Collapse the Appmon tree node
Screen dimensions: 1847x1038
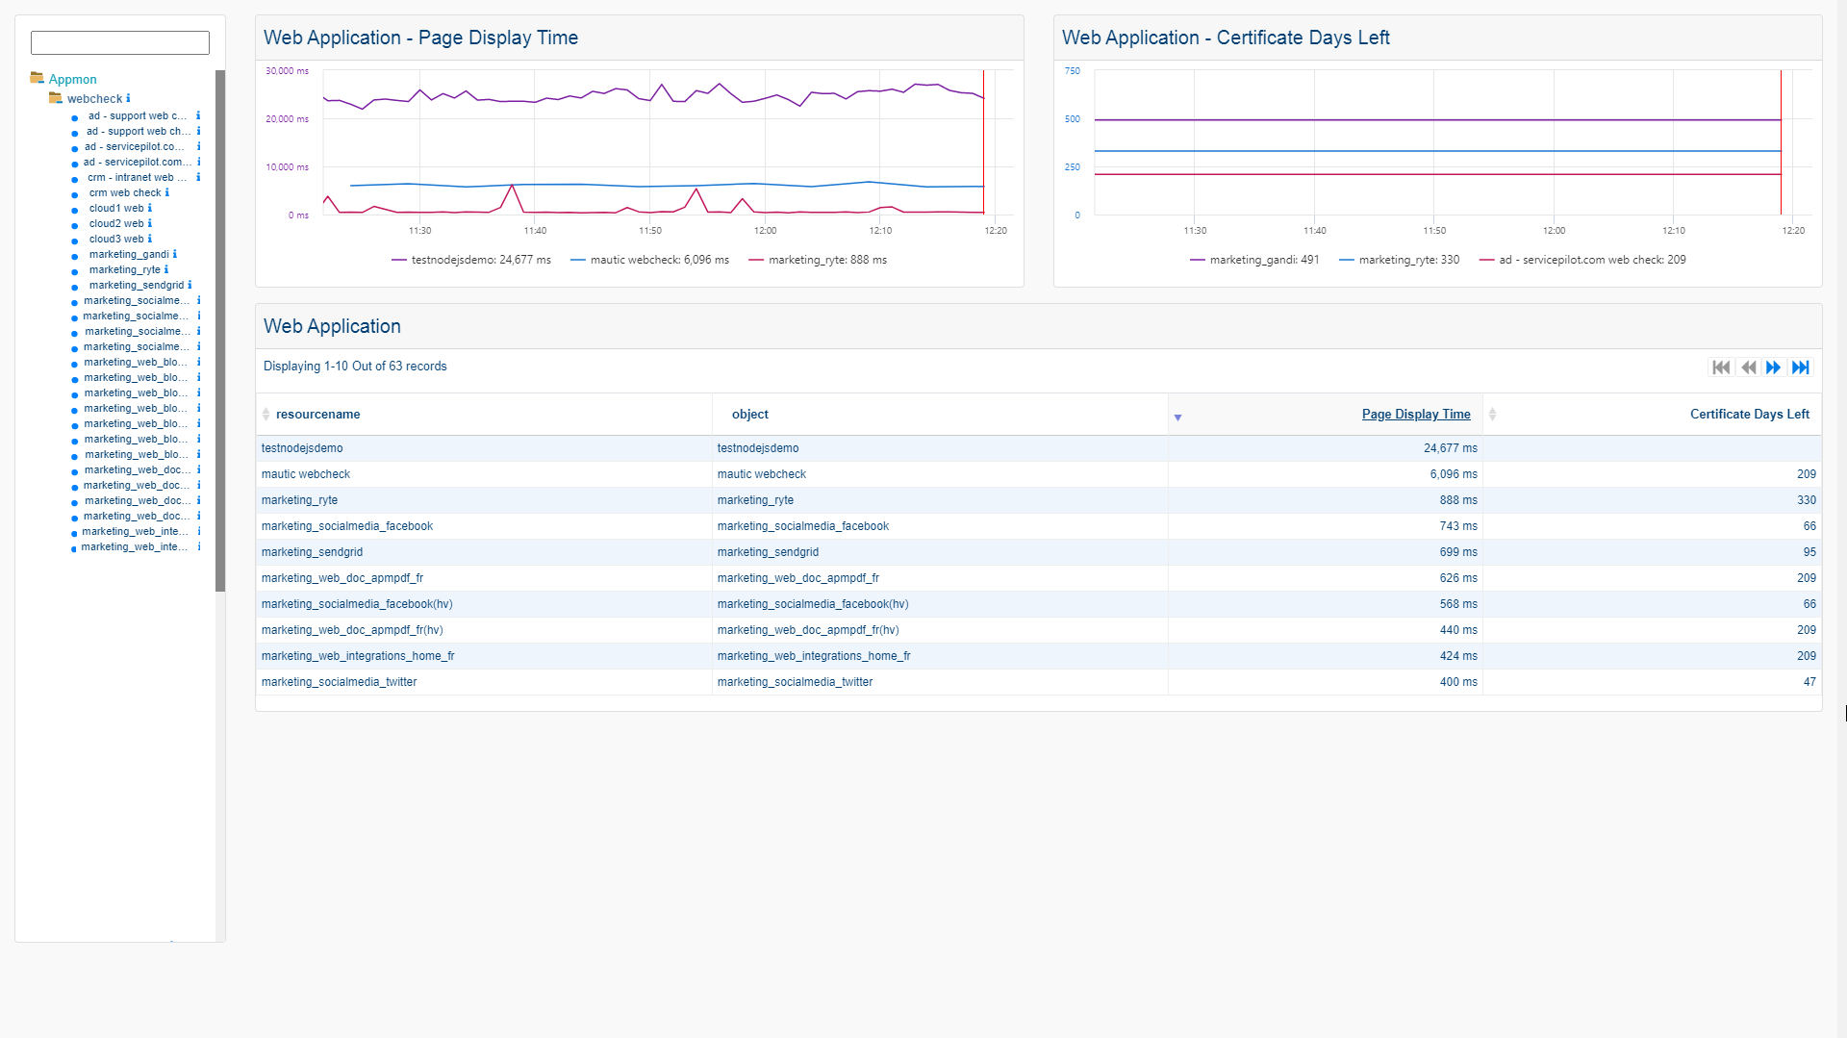(37, 78)
